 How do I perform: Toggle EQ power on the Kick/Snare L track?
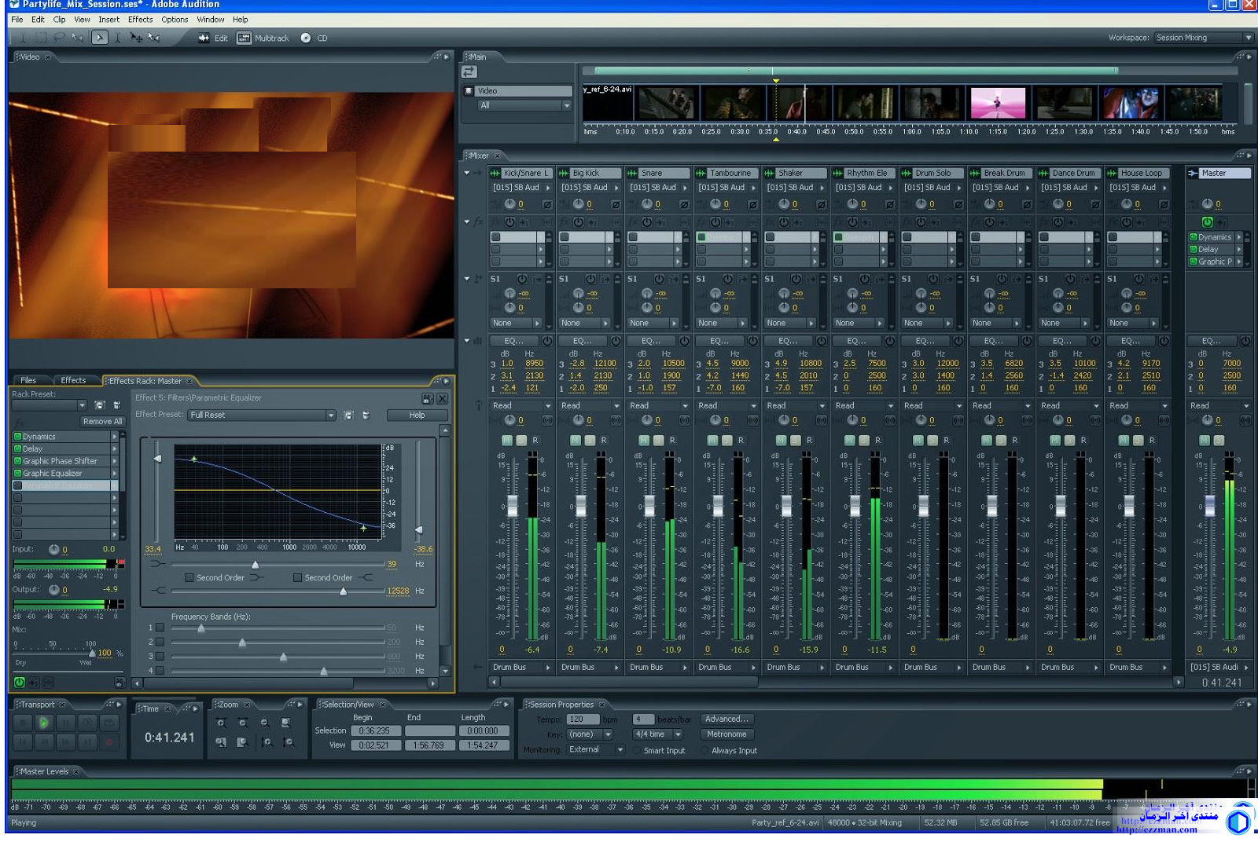[547, 341]
